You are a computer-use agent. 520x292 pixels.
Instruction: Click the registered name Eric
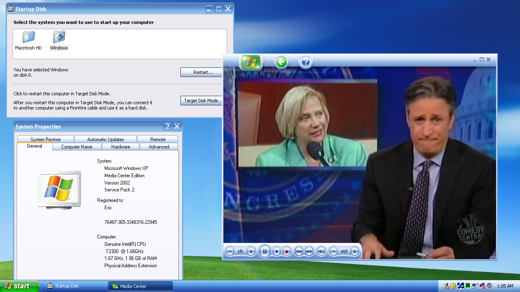click(108, 208)
